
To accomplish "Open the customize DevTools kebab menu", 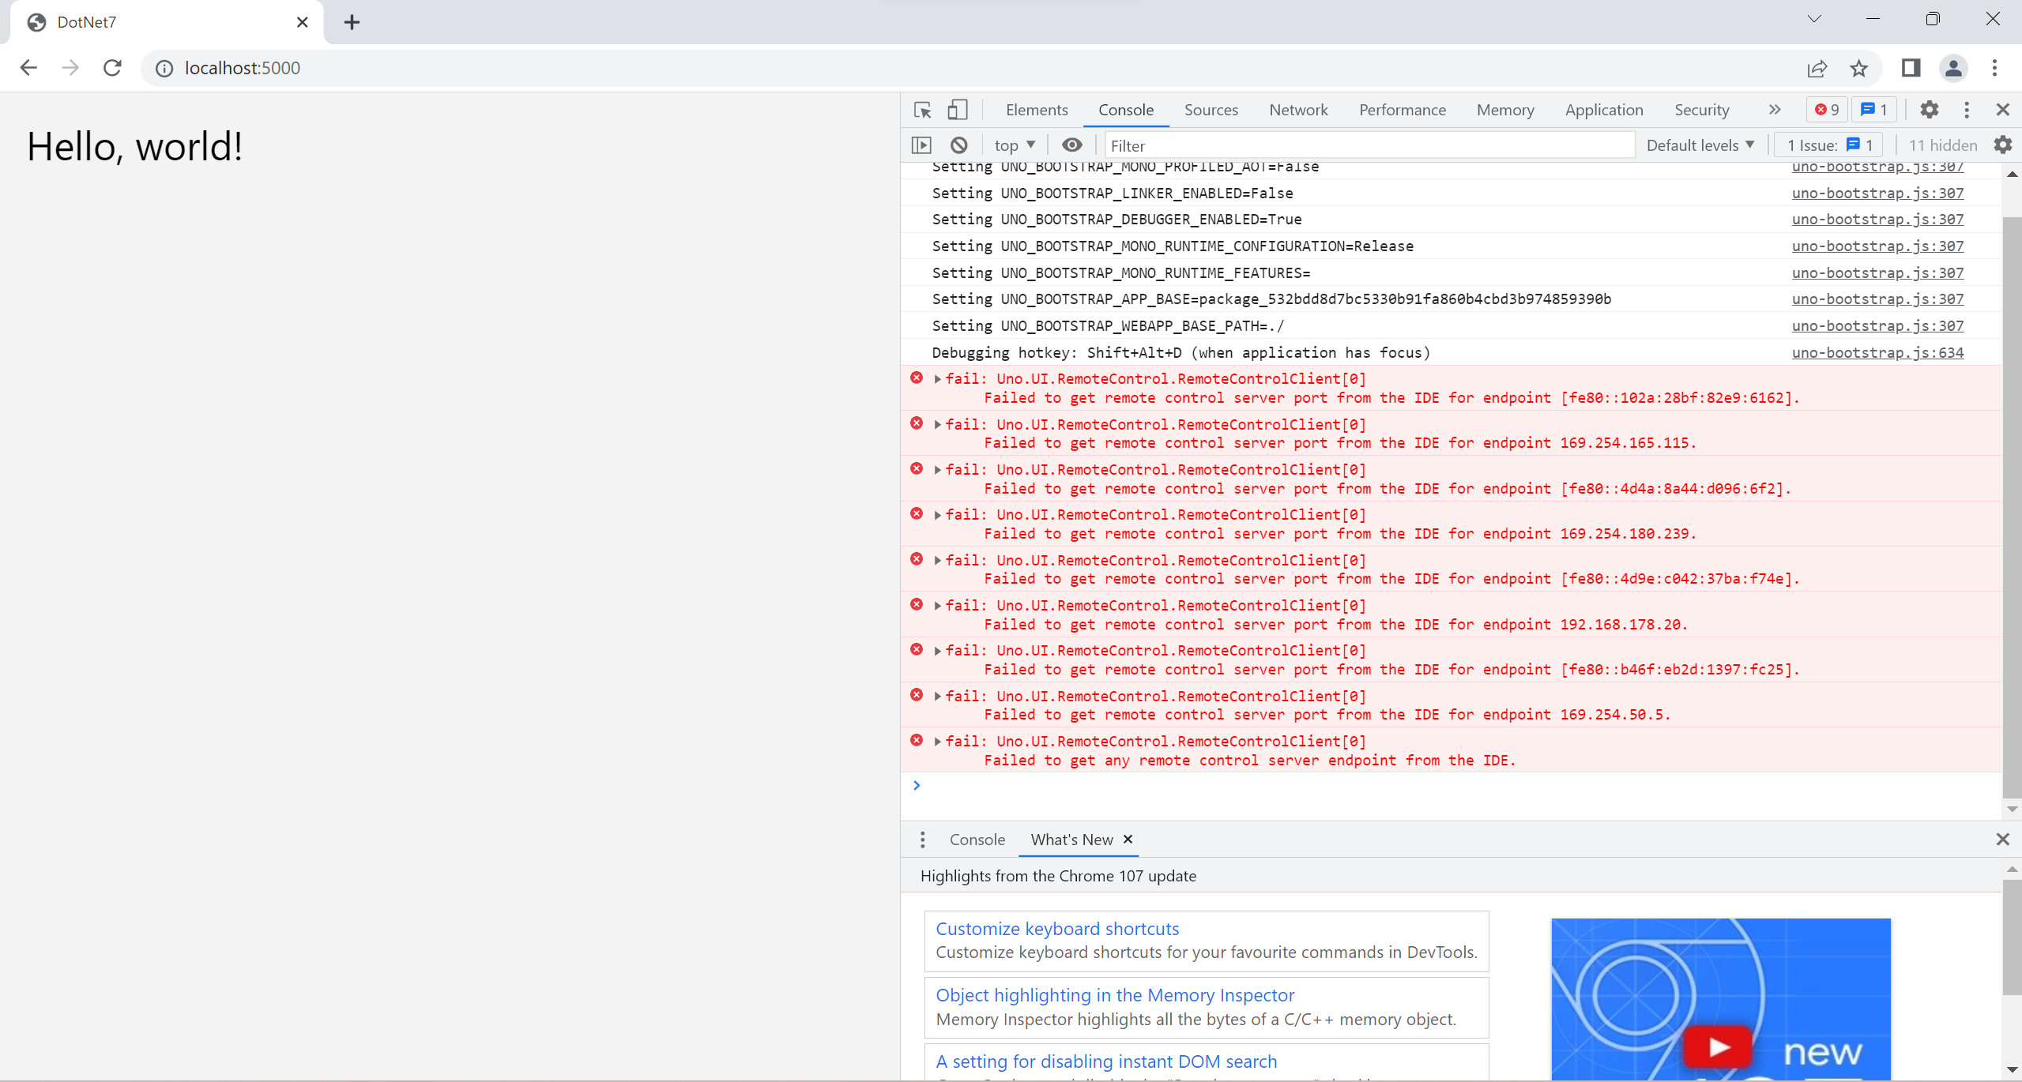I will (1966, 110).
